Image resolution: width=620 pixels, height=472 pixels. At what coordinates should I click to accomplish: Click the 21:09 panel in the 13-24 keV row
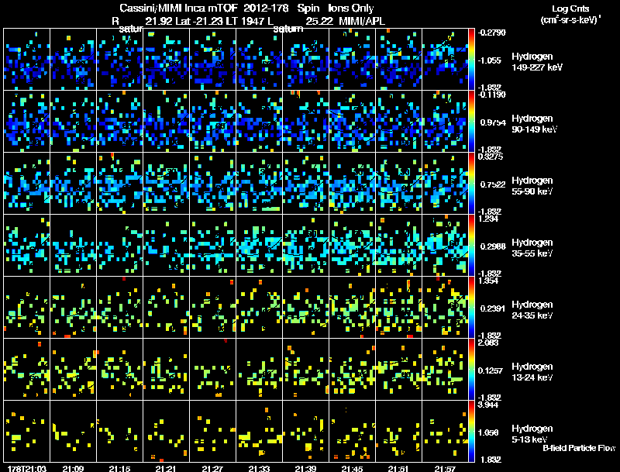73,369
